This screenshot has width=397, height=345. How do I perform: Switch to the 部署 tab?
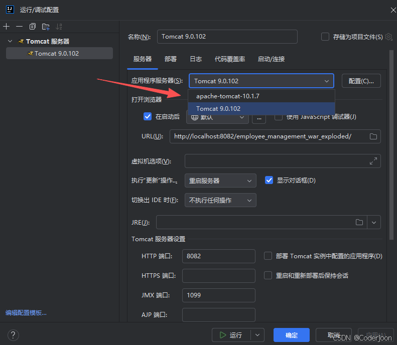pos(170,59)
